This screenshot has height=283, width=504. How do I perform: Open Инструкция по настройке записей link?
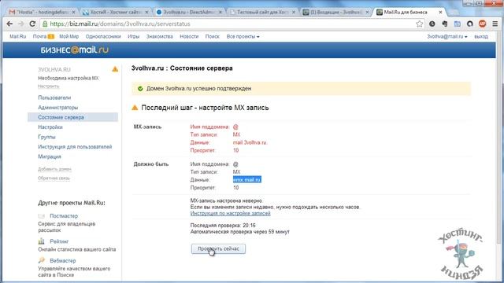click(230, 213)
